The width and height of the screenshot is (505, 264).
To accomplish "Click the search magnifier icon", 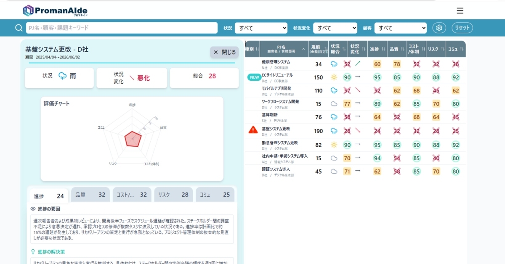I will [19, 28].
